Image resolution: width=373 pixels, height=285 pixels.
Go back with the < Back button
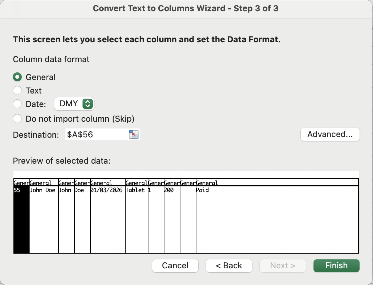[x=229, y=265]
